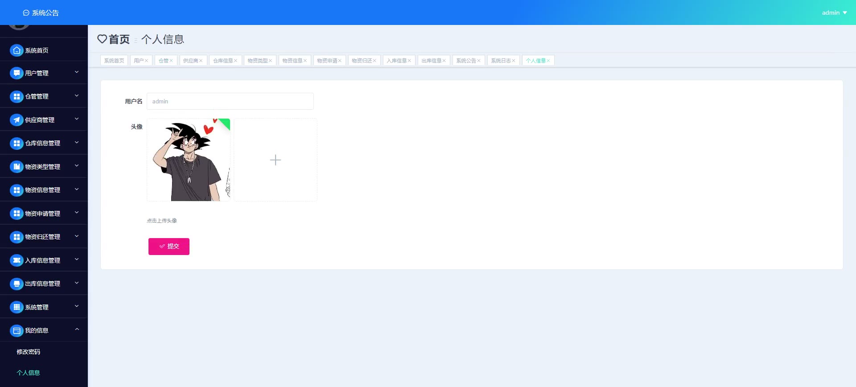
Task: Open 系统公告 link in top bar
Action: pyautogui.click(x=45, y=13)
